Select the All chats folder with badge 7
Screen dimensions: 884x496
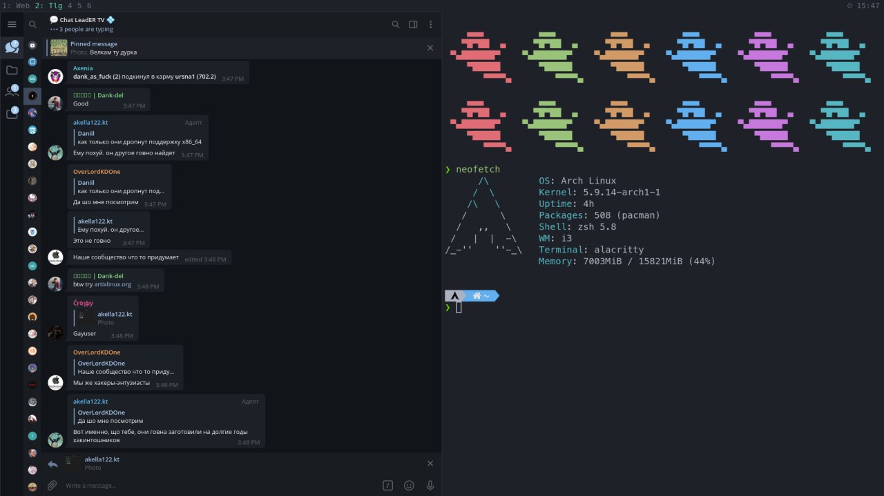(12, 47)
